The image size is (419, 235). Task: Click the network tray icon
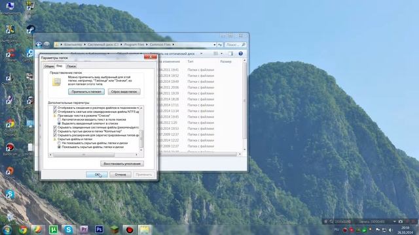click(x=384, y=230)
